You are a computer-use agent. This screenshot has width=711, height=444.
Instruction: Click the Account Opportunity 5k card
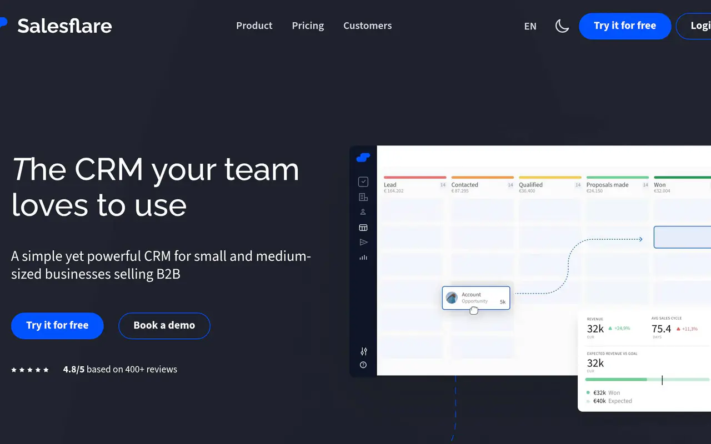476,298
